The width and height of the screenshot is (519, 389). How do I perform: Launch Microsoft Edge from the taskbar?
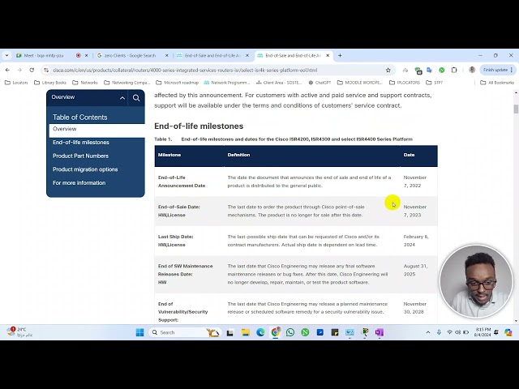(260, 332)
